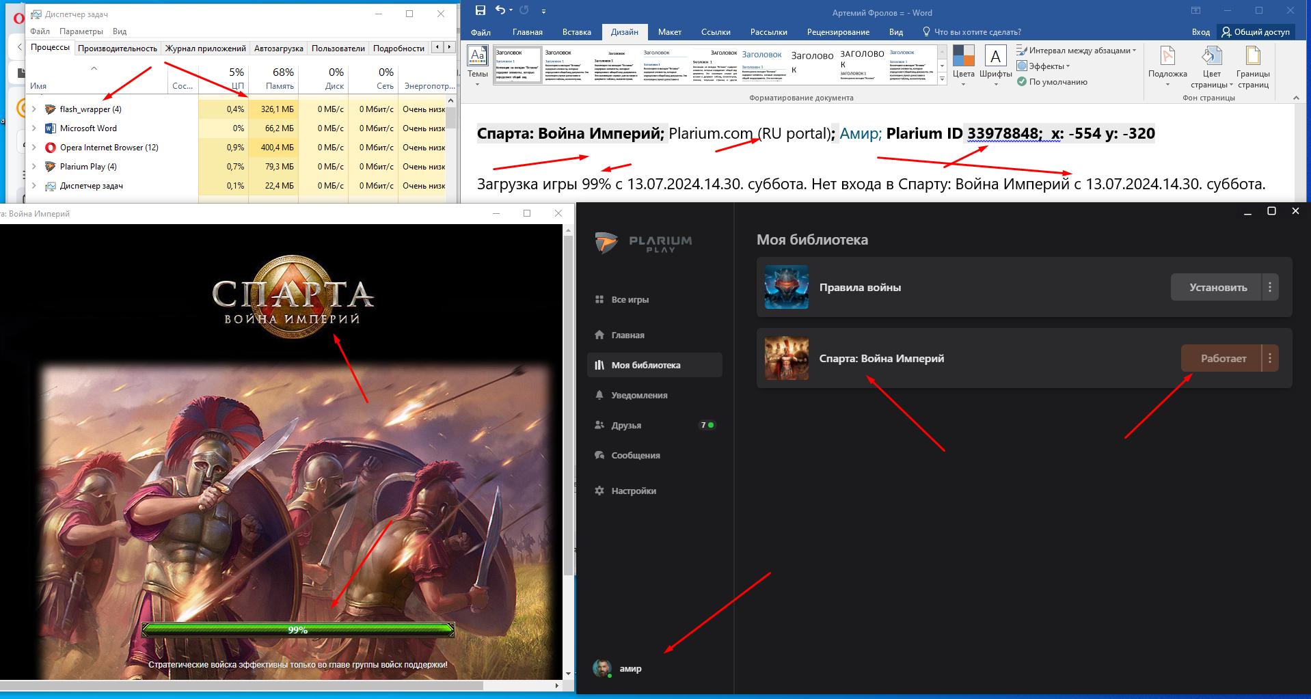
Task: Click the flash_wrapper process icon
Action: [50, 109]
